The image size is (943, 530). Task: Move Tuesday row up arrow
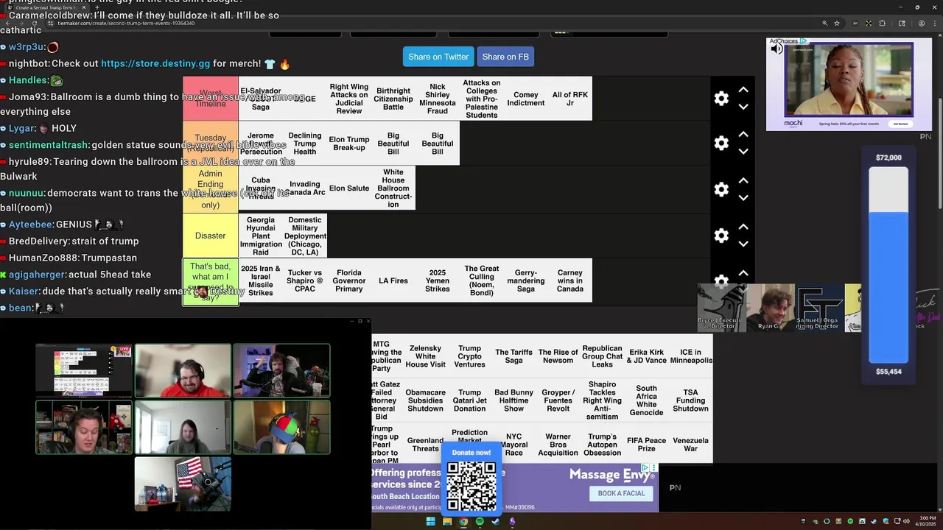click(743, 135)
